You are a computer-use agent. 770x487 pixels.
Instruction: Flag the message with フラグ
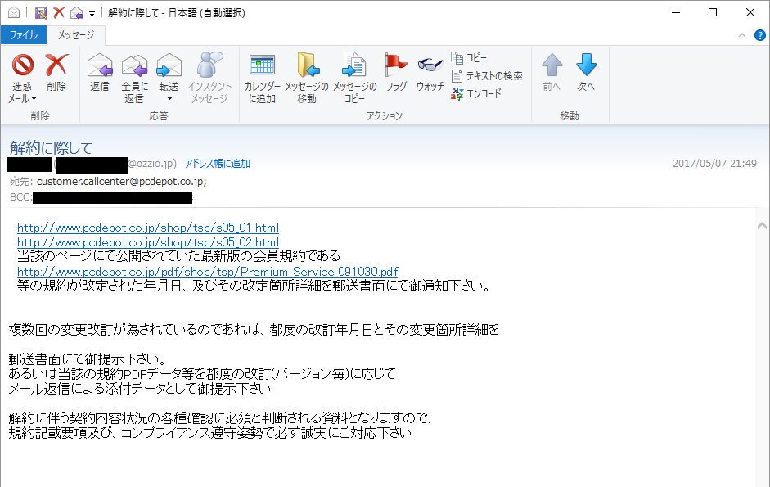point(396,73)
